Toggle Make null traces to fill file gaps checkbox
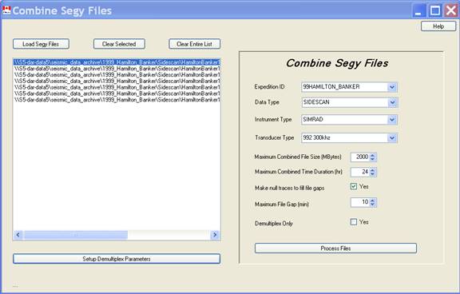The height and width of the screenshot is (294, 460). [354, 186]
